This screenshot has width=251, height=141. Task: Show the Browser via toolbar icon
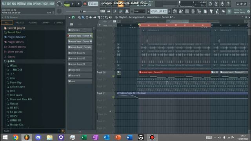point(199,11)
